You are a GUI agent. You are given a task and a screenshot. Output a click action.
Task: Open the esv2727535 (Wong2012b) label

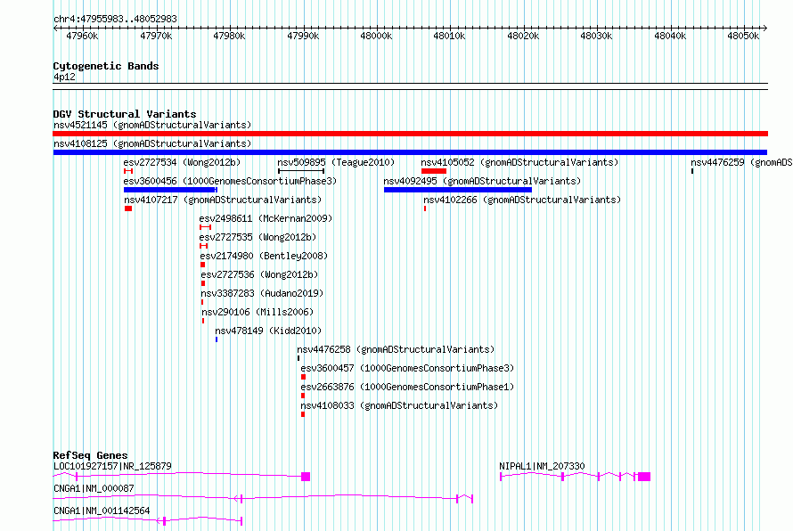(x=258, y=237)
